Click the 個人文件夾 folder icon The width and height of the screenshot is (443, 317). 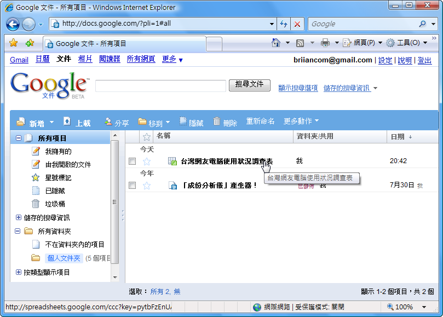36,258
